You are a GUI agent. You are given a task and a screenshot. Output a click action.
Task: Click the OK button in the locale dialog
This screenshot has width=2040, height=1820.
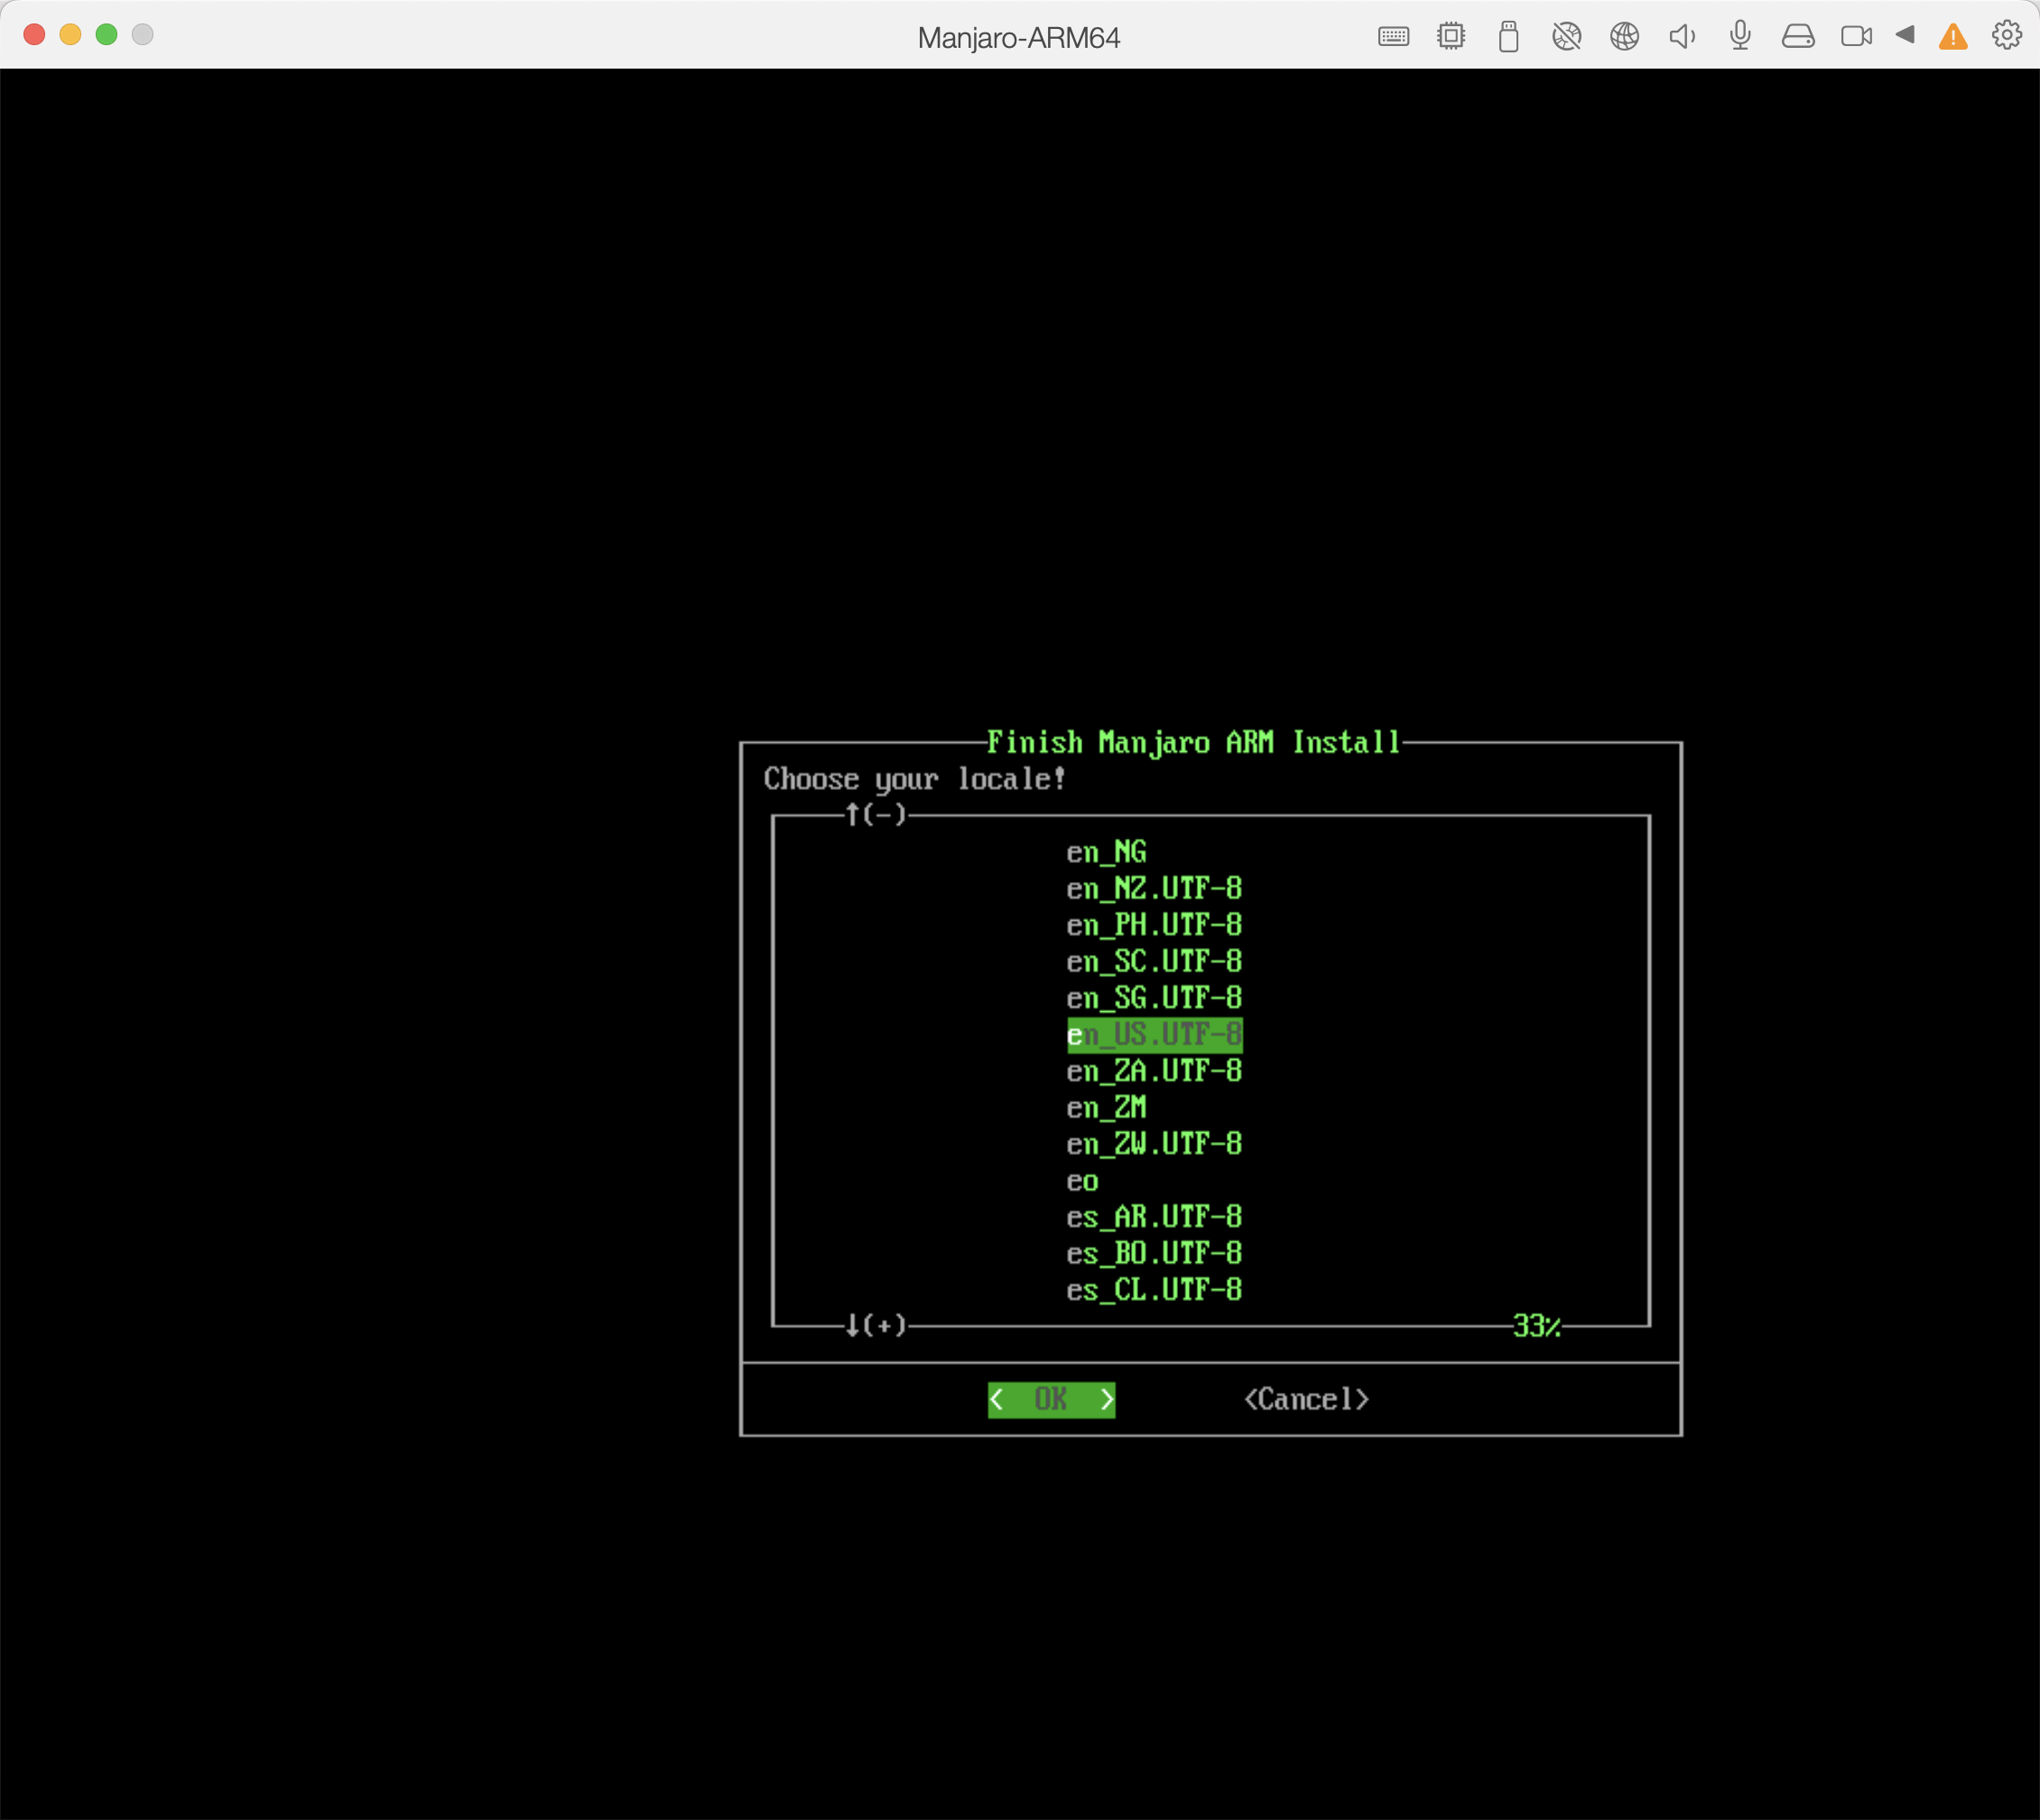(1051, 1399)
